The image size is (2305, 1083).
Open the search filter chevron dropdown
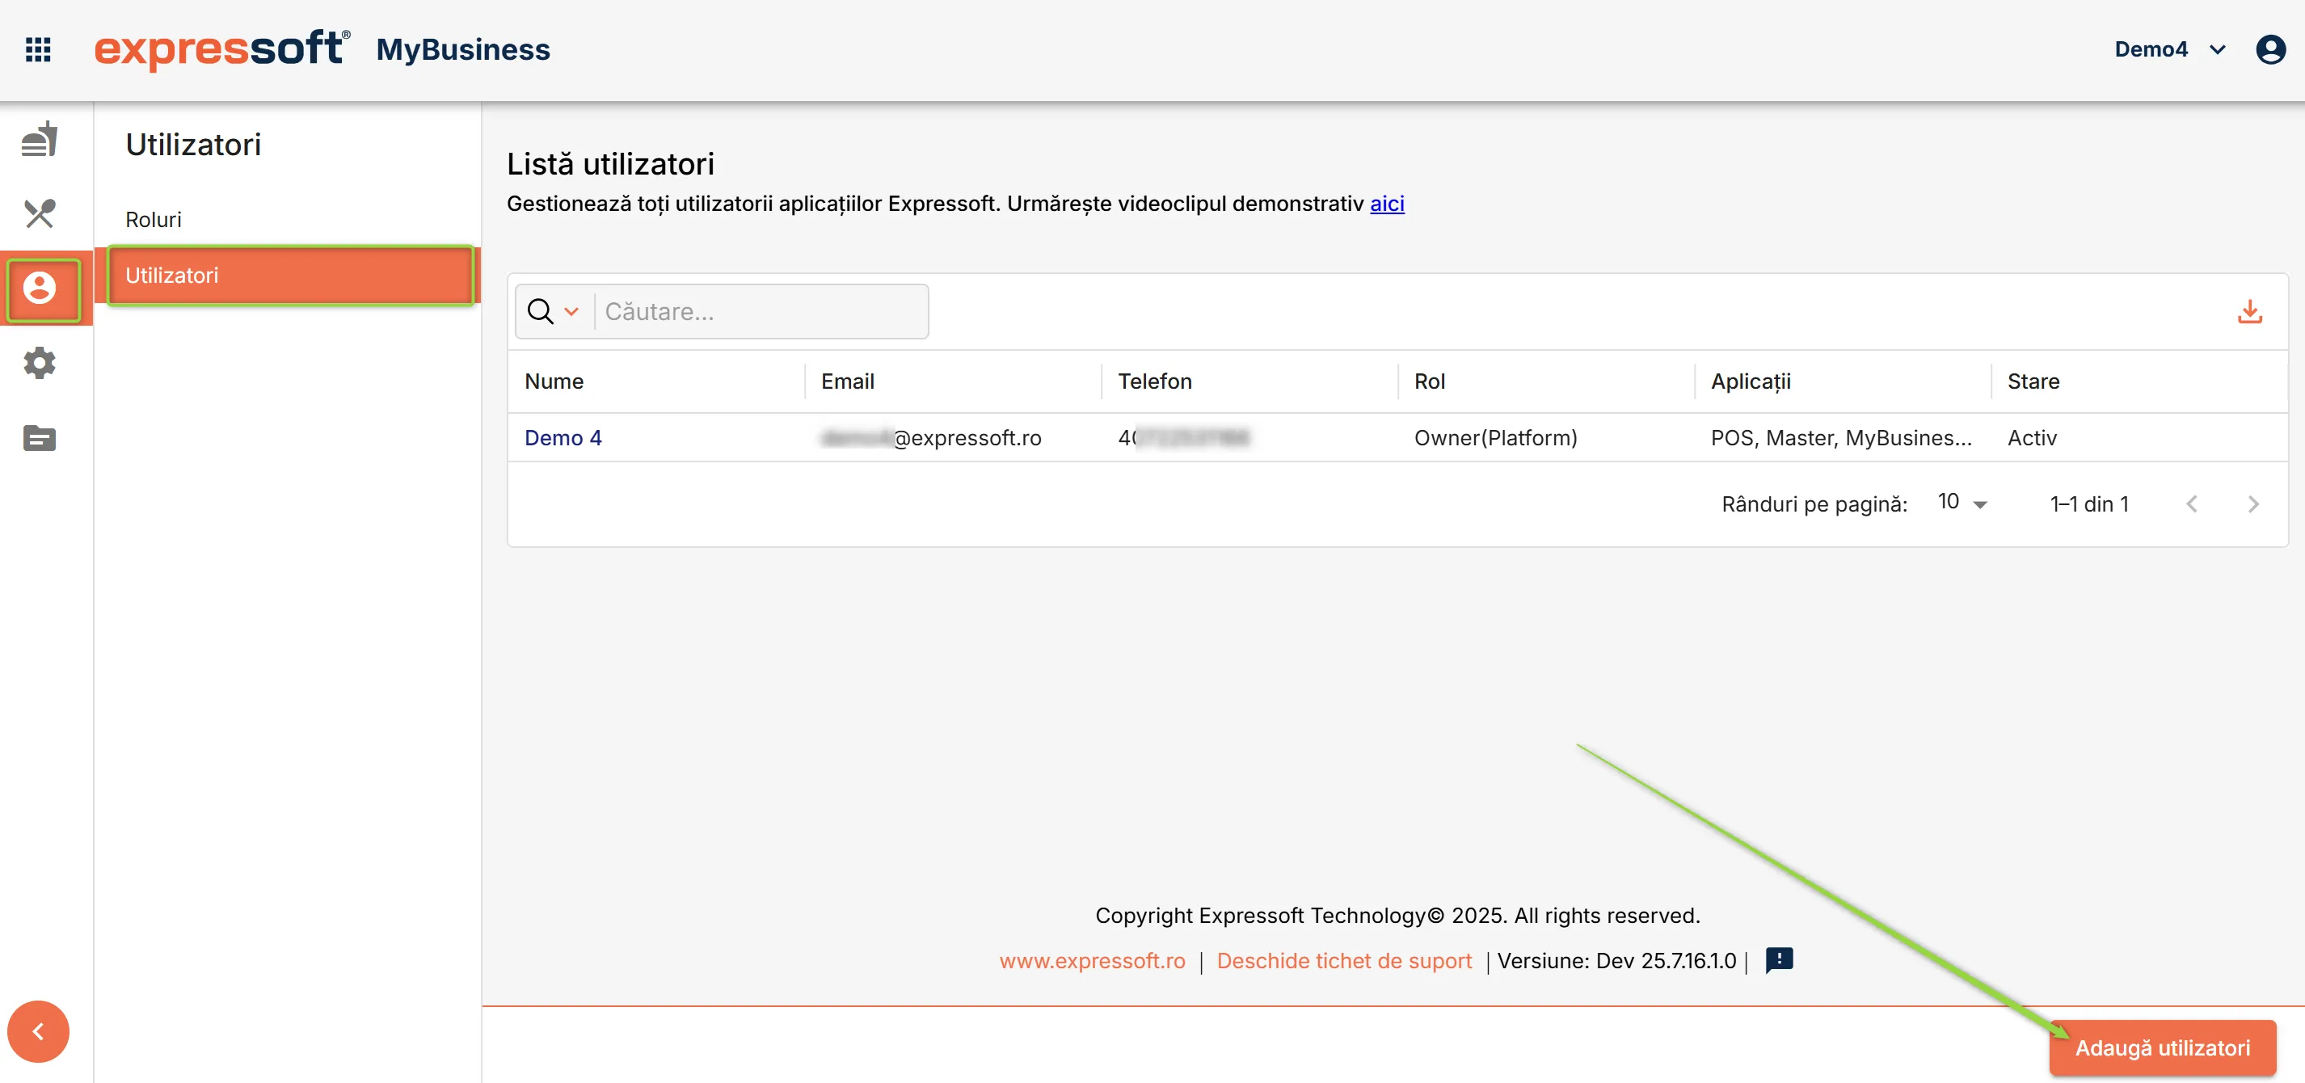(571, 311)
